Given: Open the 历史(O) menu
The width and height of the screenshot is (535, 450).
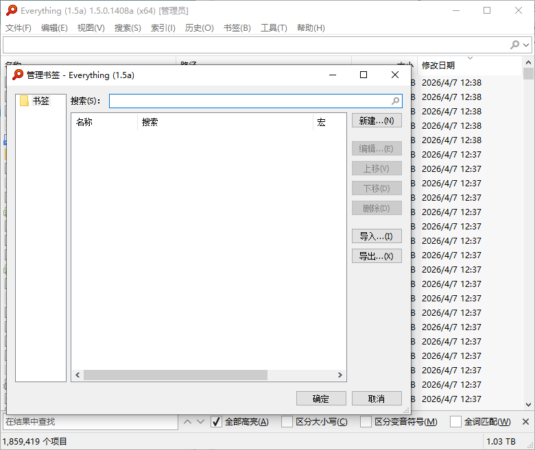Looking at the screenshot, I should (200, 28).
